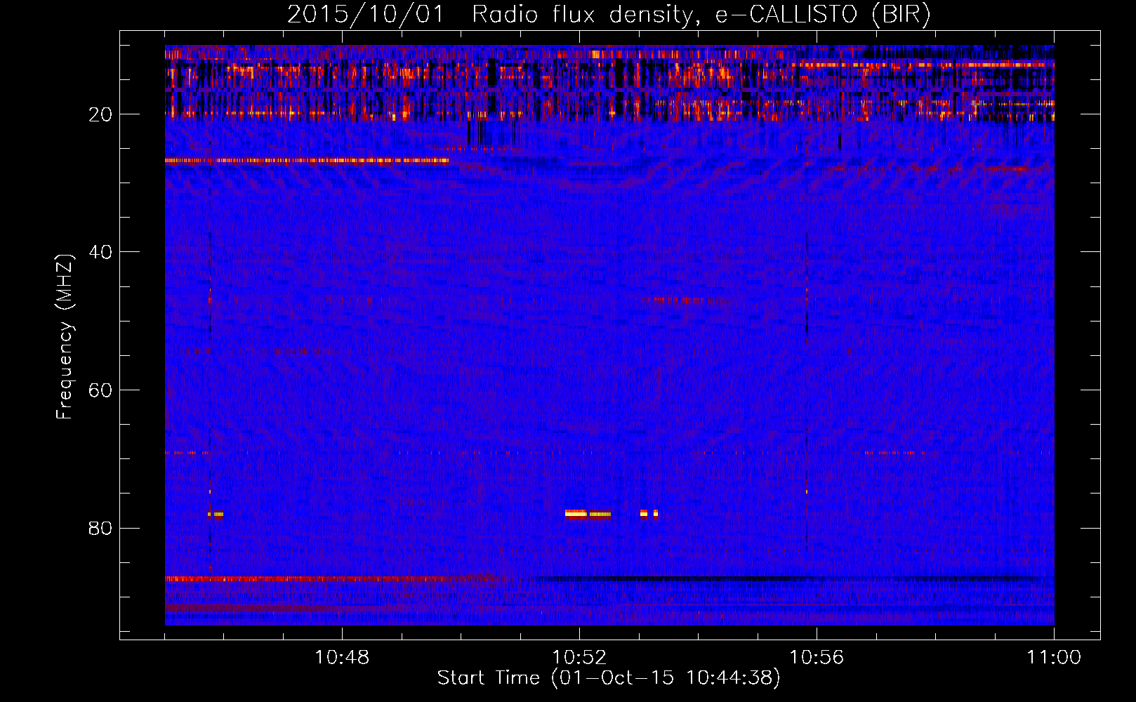Click the 40 MHz frequency tick label
This screenshot has height=702, width=1136.
(100, 252)
